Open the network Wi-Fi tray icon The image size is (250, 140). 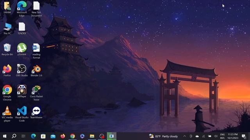(204, 136)
